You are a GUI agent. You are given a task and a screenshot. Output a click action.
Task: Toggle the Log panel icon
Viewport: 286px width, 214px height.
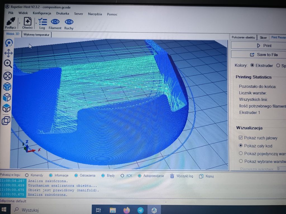(42, 22)
